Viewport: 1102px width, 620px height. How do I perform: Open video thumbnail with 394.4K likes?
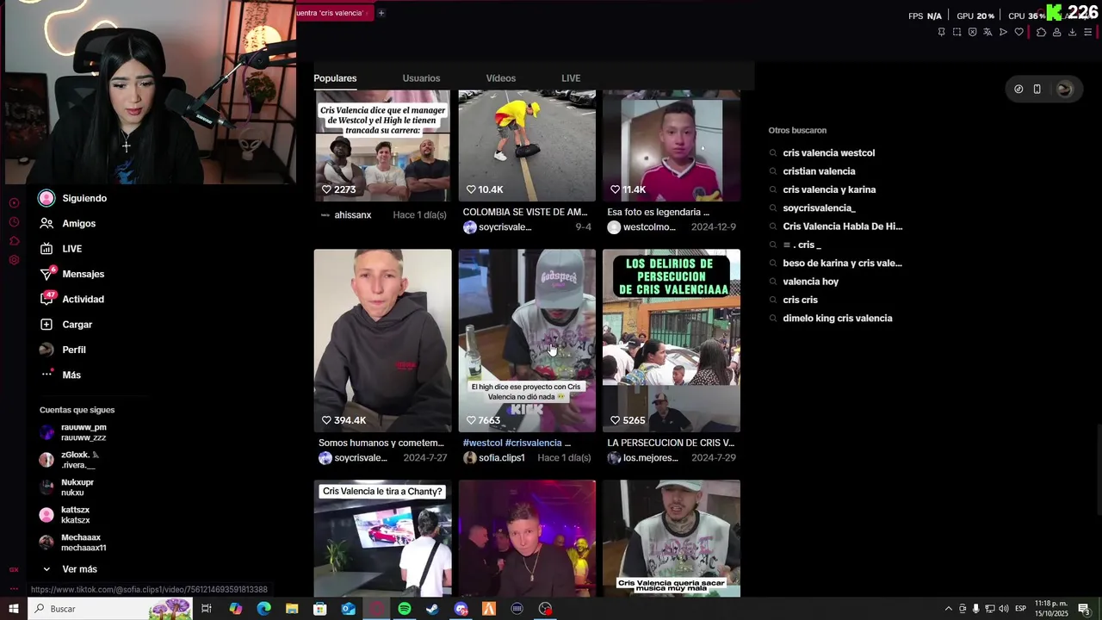[382, 341]
